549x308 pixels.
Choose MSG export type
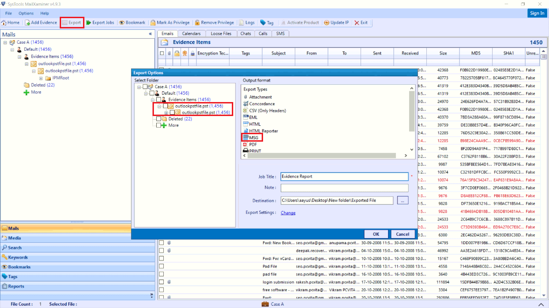tap(253, 138)
